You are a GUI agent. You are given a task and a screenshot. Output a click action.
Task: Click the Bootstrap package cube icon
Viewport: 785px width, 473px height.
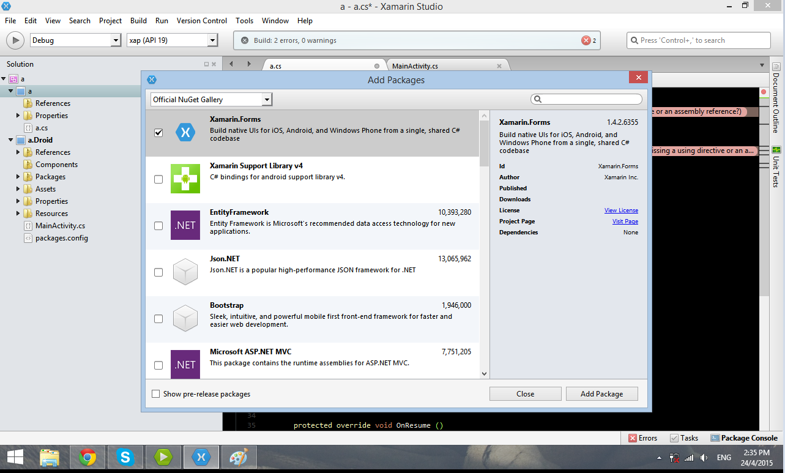pos(185,318)
